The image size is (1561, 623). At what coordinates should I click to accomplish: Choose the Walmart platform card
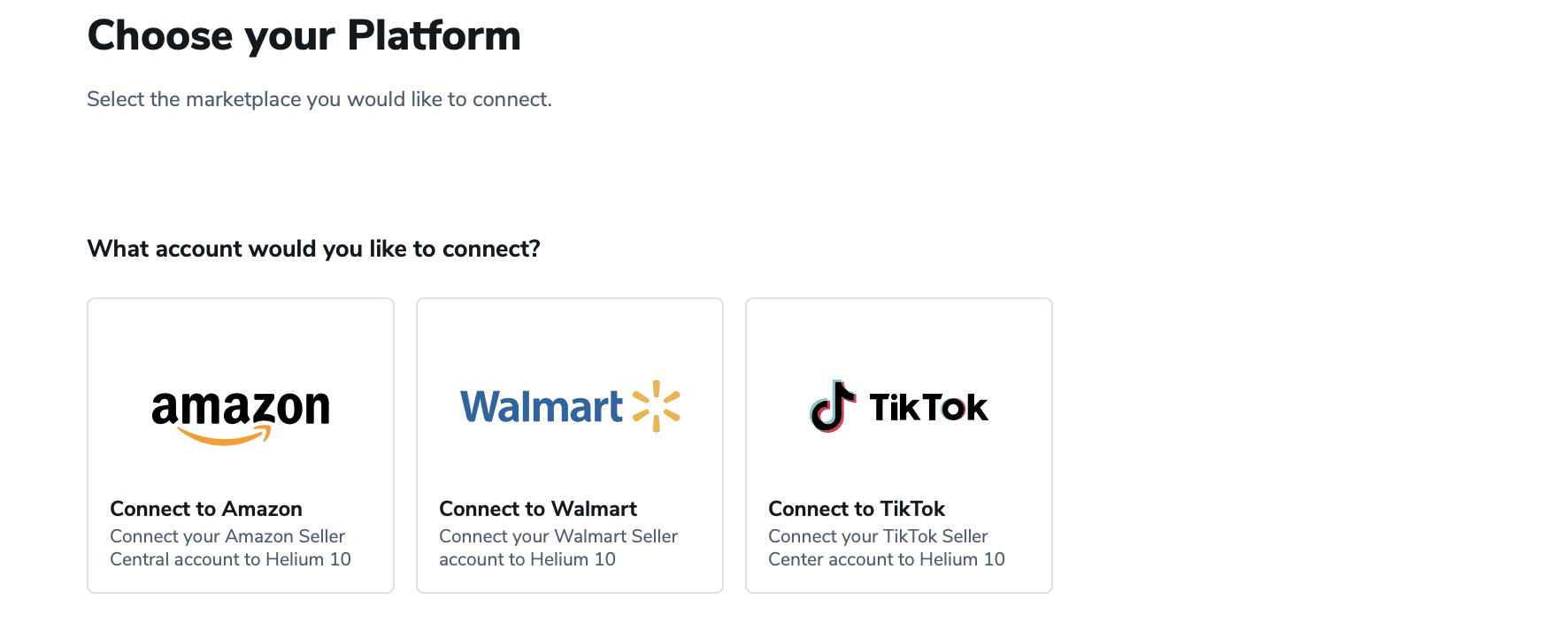pyautogui.click(x=570, y=445)
